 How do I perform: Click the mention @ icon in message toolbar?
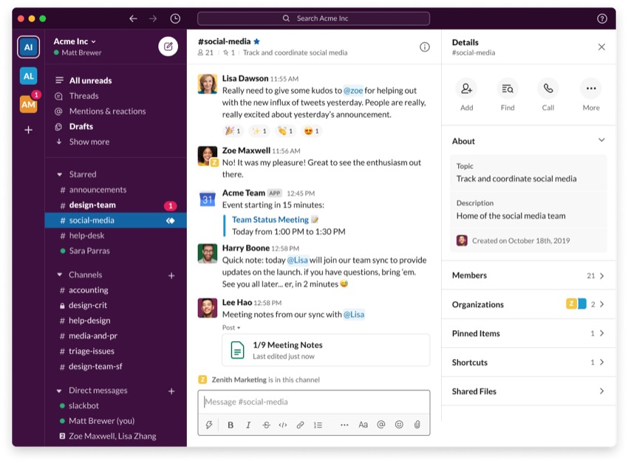380,425
